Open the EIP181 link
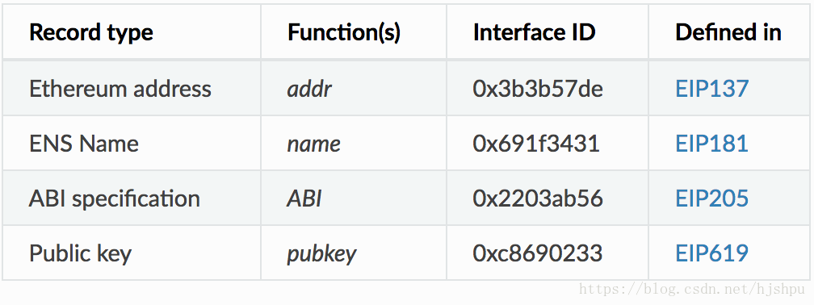The width and height of the screenshot is (814, 305). click(x=711, y=143)
